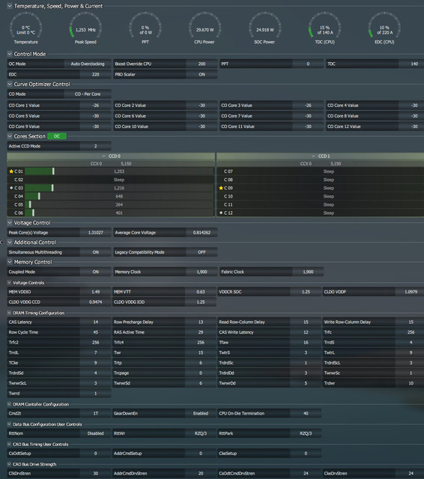
Task: Click the EDC (CPU) gauge
Action: tap(384, 28)
